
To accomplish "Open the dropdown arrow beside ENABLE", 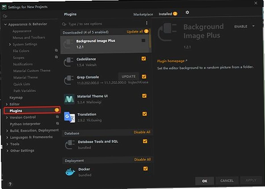I will pyautogui.click(x=253, y=26).
